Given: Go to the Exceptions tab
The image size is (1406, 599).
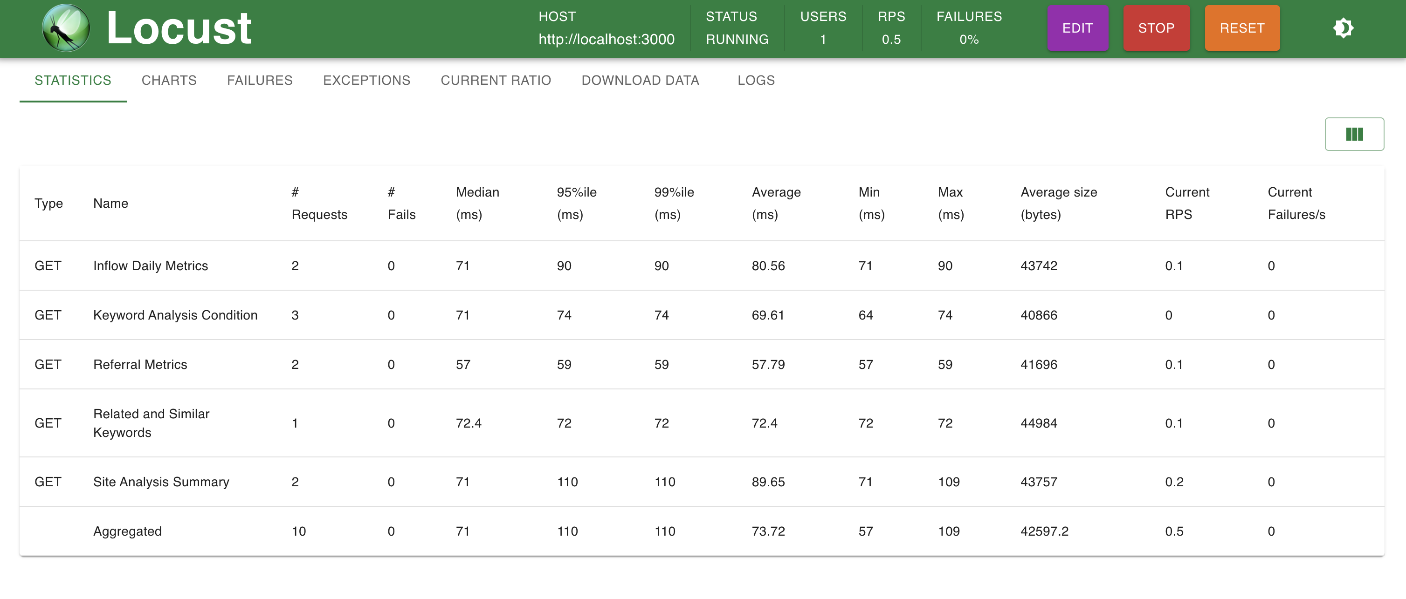Looking at the screenshot, I should click(x=366, y=81).
